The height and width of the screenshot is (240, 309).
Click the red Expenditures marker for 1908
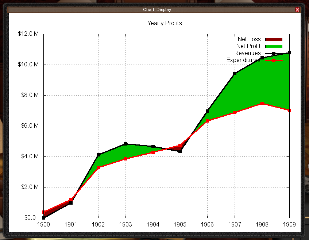262,104
